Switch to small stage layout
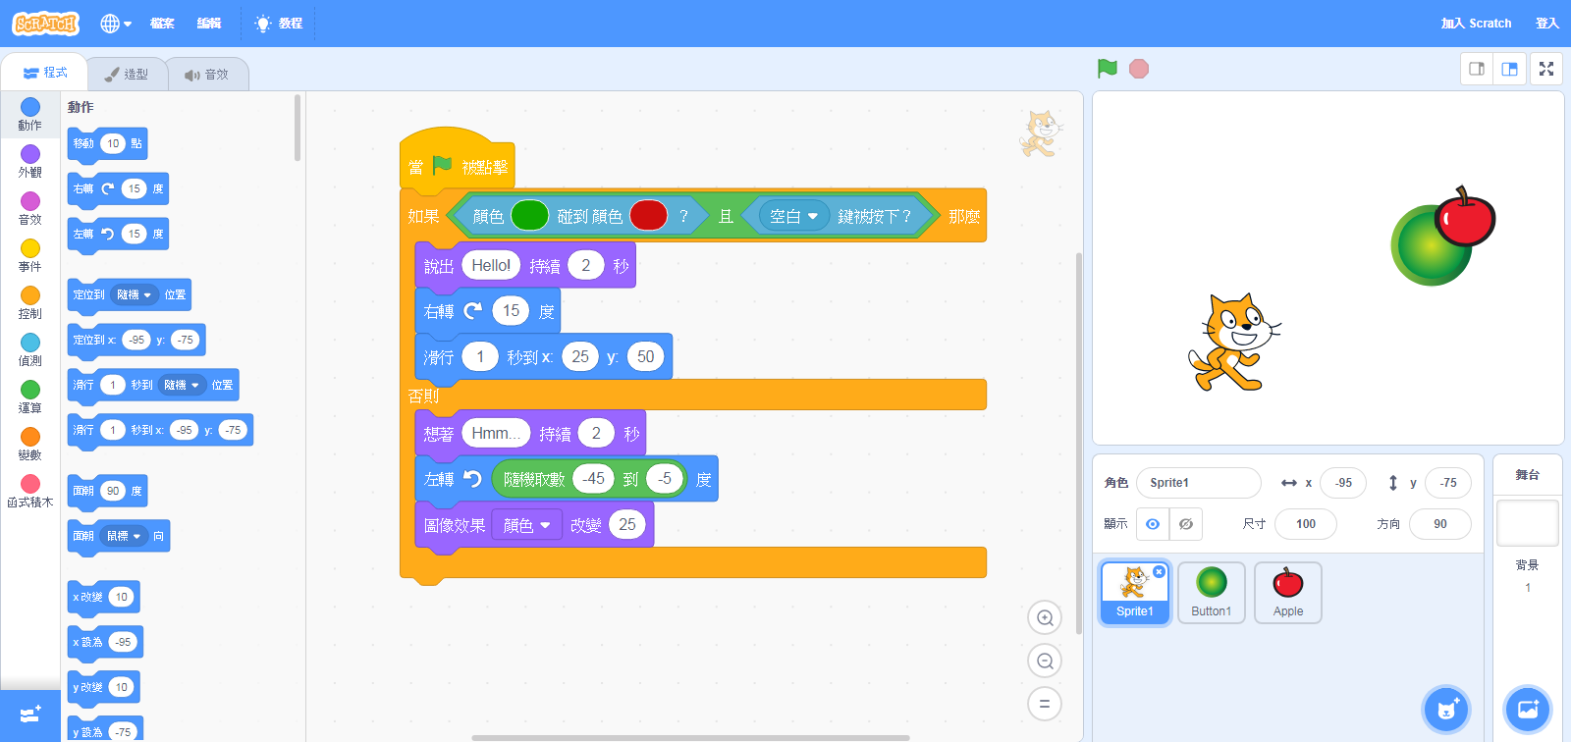Image resolution: width=1571 pixels, height=742 pixels. pyautogui.click(x=1477, y=69)
